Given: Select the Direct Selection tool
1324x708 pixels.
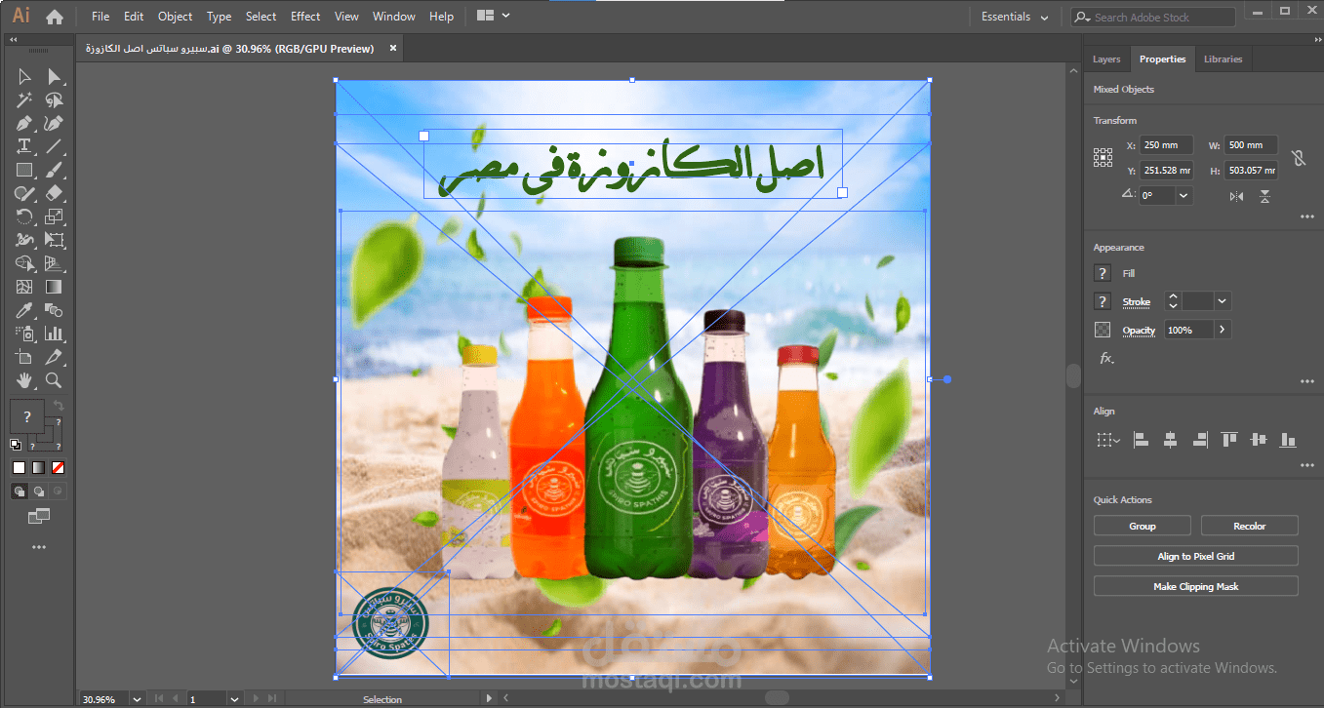Looking at the screenshot, I should [55, 76].
